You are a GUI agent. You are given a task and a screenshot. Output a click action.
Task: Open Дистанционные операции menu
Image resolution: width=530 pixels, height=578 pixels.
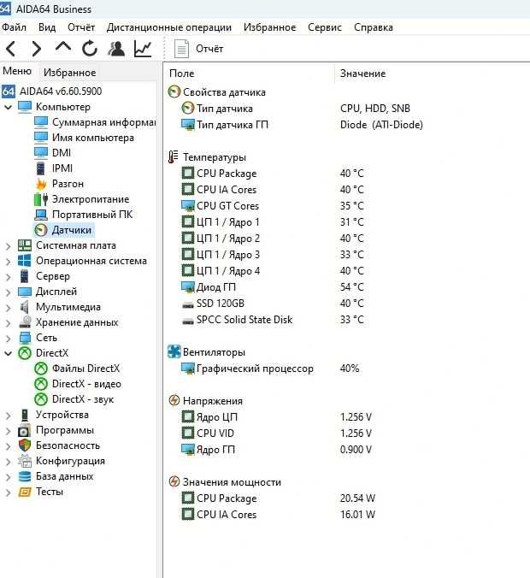click(x=168, y=27)
